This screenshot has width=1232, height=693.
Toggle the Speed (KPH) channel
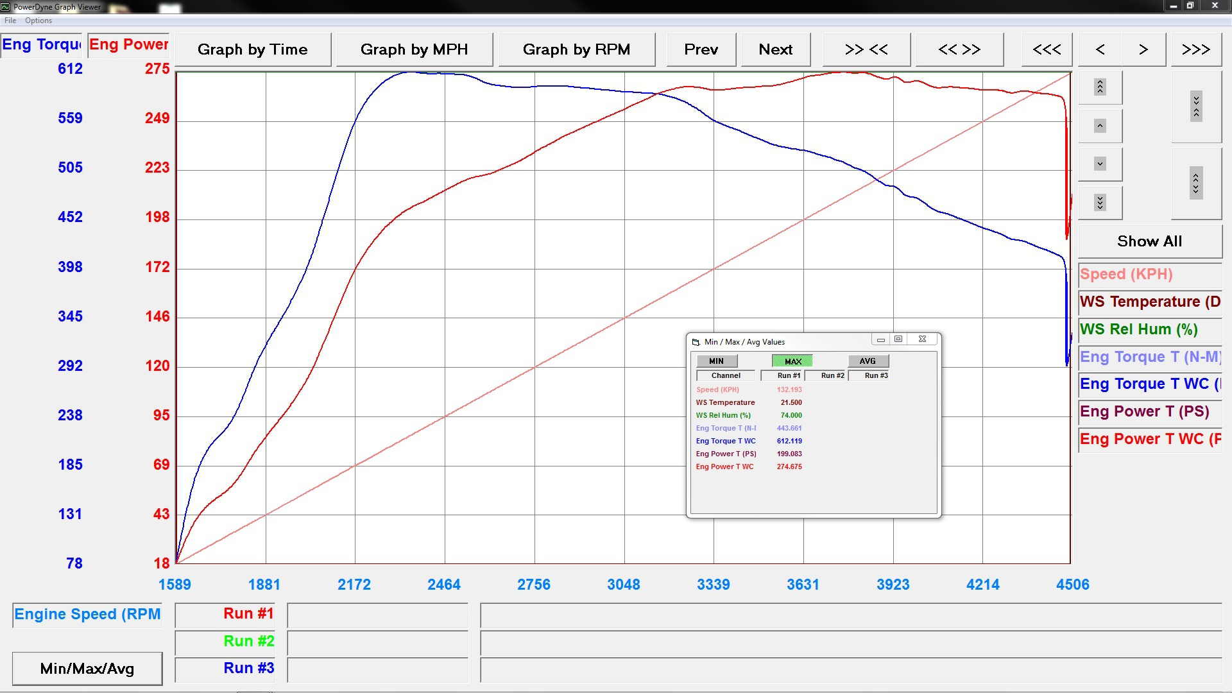[x=1149, y=275]
